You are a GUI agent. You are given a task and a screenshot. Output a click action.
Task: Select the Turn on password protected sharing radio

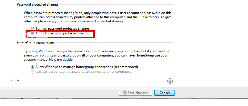click(32, 29)
